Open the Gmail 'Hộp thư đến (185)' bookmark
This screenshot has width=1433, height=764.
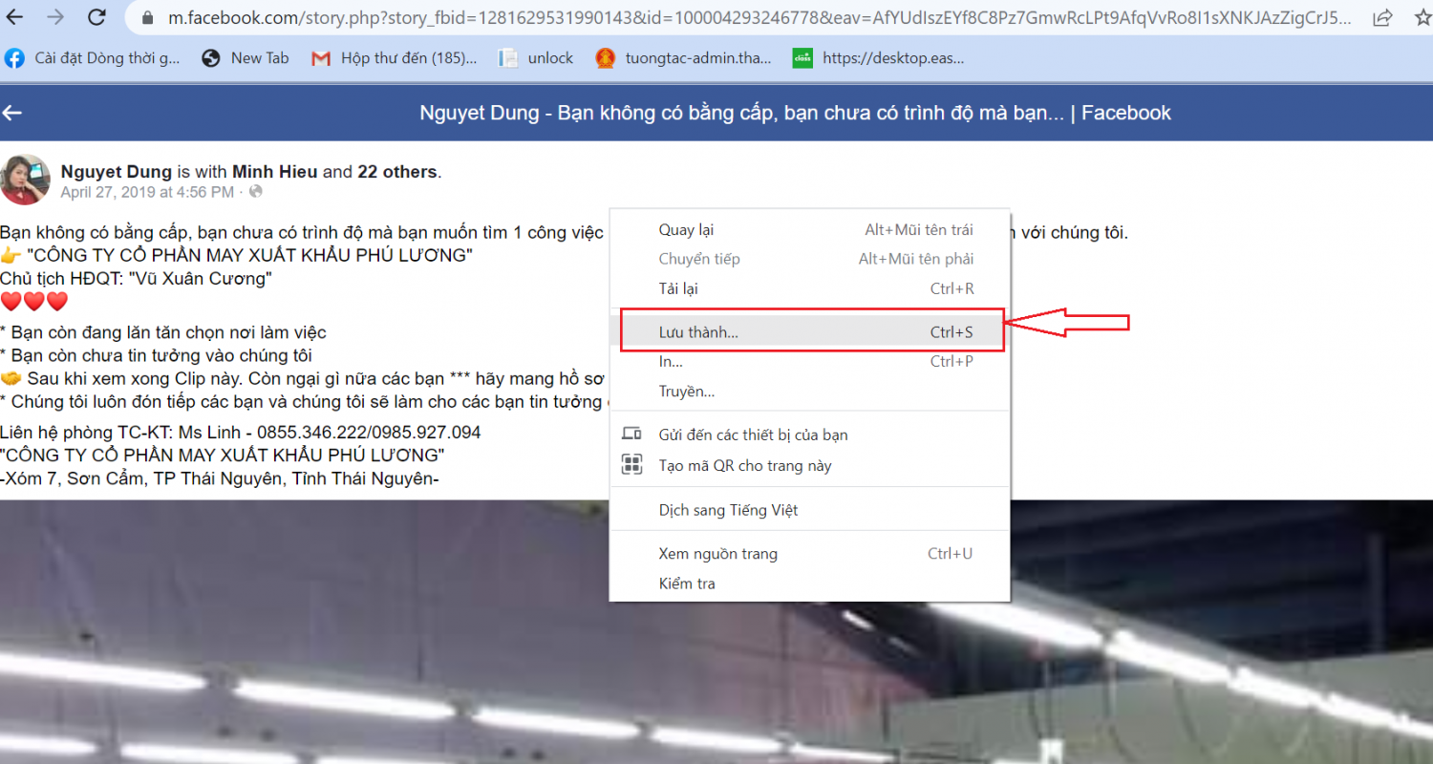coord(395,58)
